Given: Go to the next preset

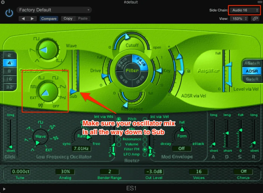Looking at the screenshot, I should (32, 18).
